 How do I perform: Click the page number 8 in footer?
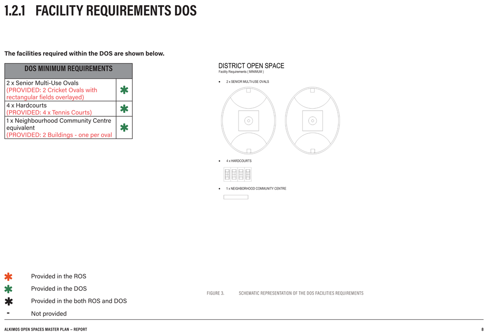(x=482, y=329)
